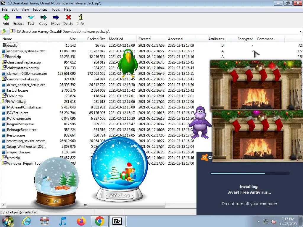This screenshot has width=303, height=227.
Task: Open the music note taskbar app
Action: [x=63, y=221]
